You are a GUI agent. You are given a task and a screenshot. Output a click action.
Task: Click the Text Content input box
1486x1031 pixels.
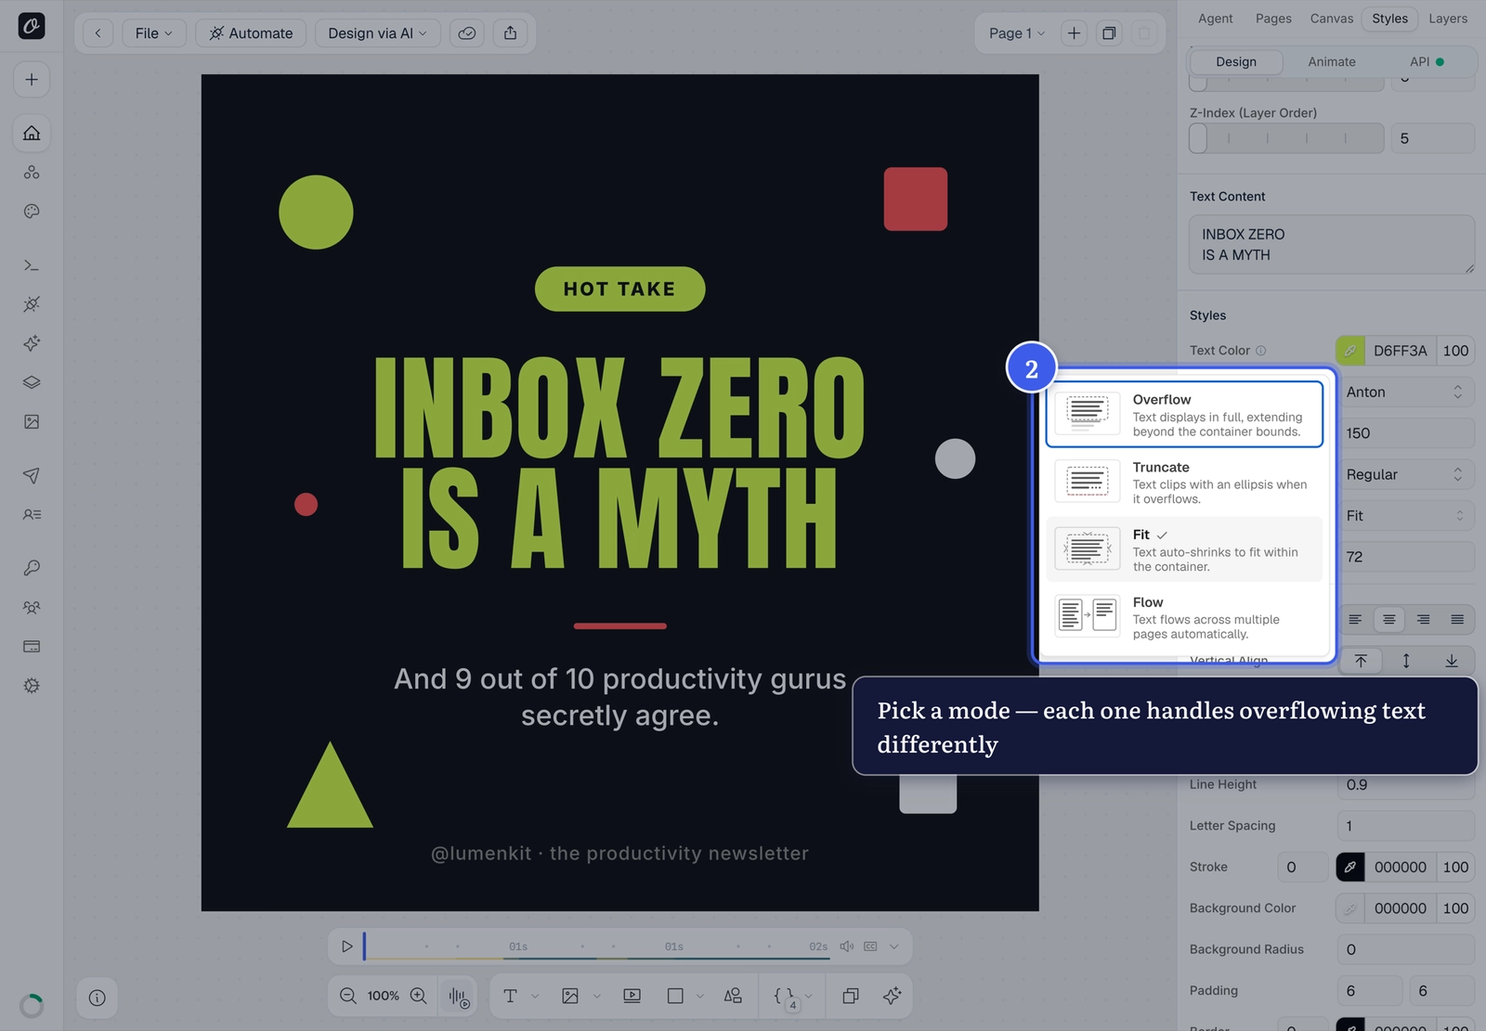pyautogui.click(x=1332, y=245)
